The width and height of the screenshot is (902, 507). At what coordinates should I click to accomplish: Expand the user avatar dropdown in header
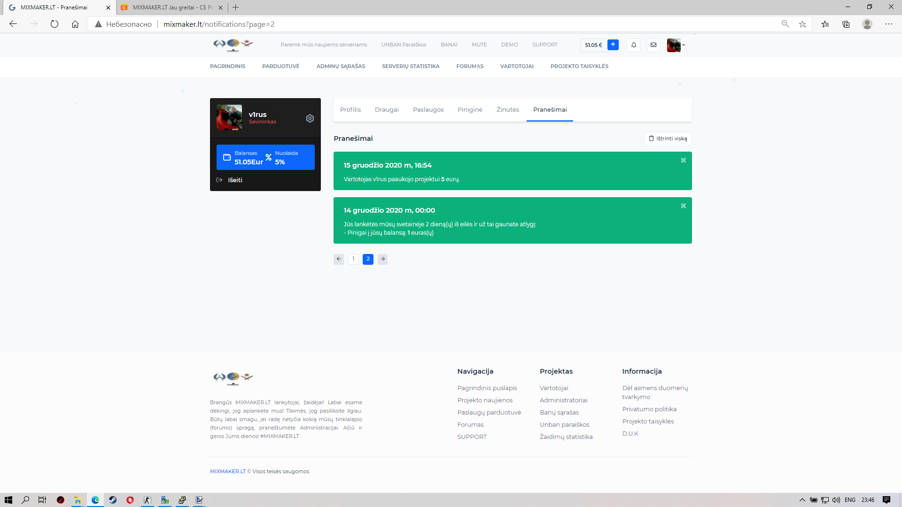676,45
